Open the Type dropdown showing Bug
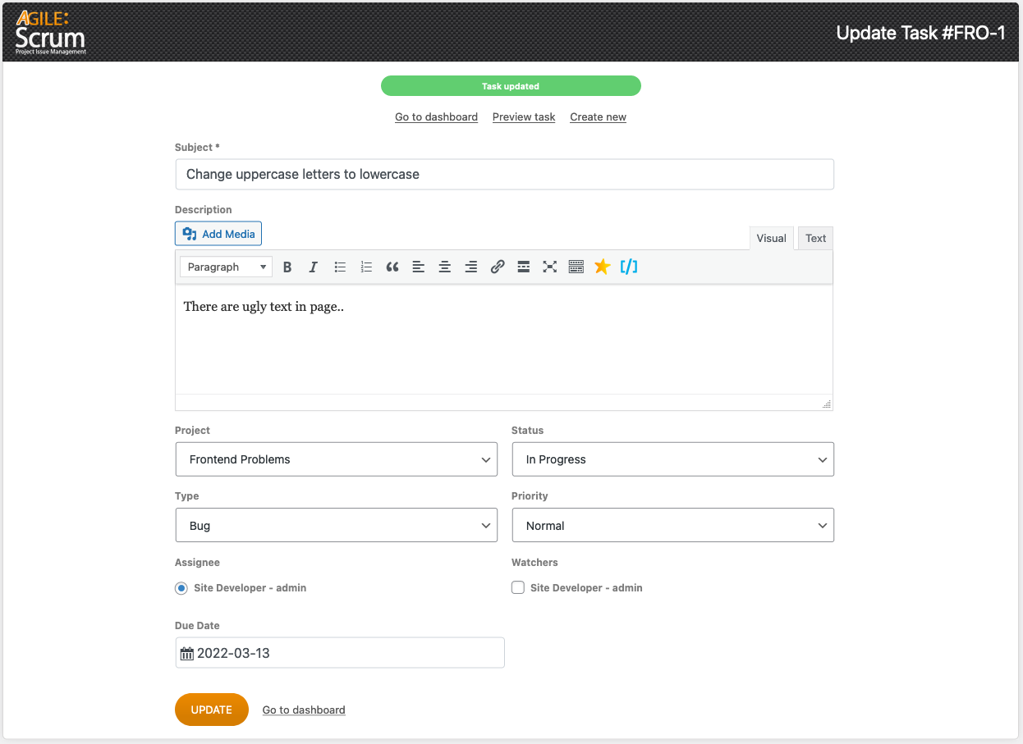Image resolution: width=1023 pixels, height=744 pixels. point(336,526)
